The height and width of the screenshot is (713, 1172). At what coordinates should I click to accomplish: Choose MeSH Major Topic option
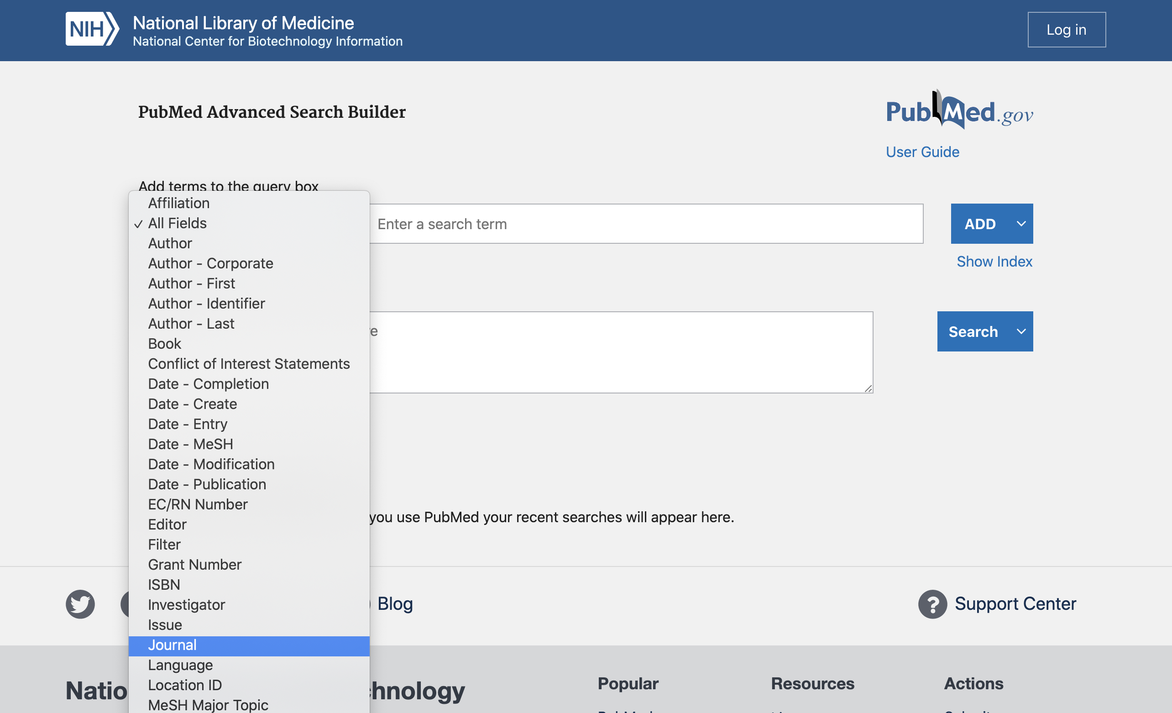click(208, 704)
